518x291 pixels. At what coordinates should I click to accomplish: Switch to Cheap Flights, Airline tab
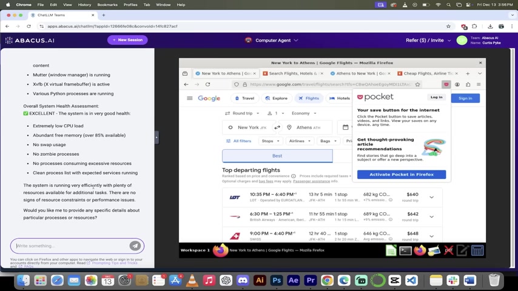point(428,73)
